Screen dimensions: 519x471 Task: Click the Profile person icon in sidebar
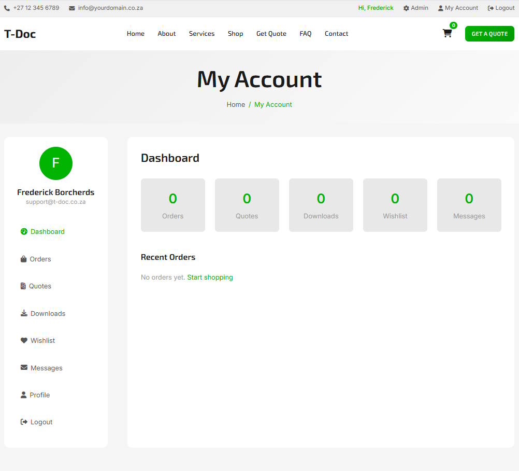coord(23,395)
